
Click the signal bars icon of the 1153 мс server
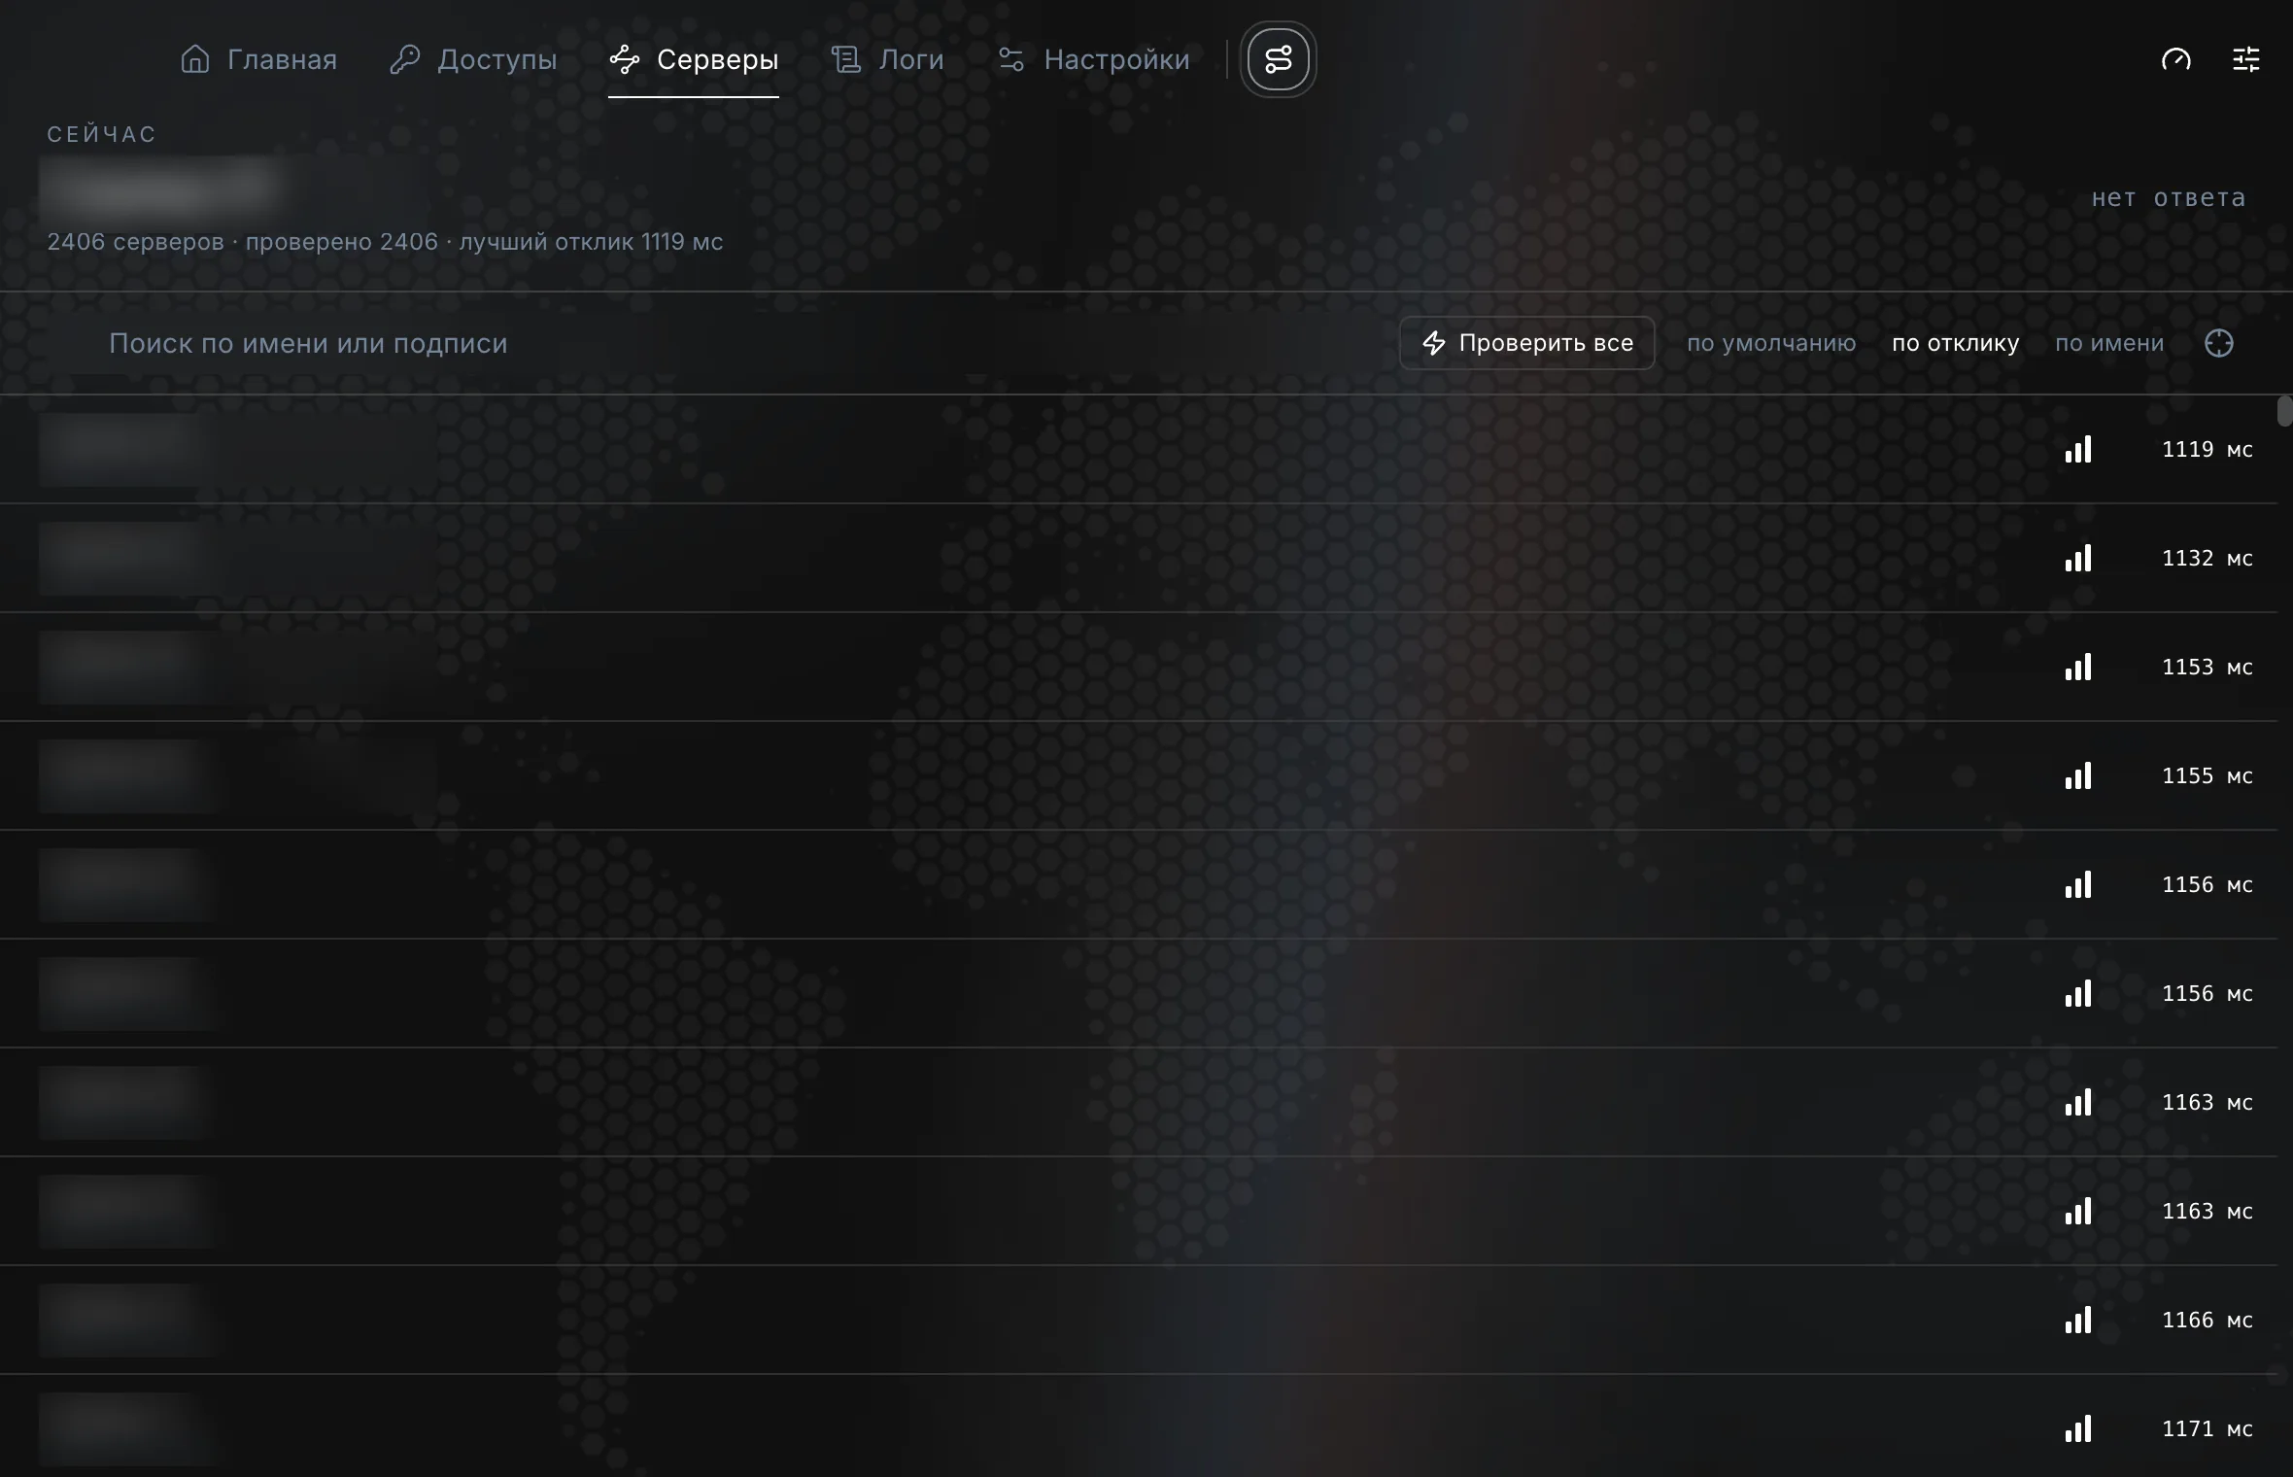tap(2078, 667)
